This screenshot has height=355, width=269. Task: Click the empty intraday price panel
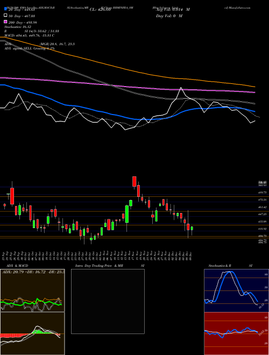click(x=108, y=301)
